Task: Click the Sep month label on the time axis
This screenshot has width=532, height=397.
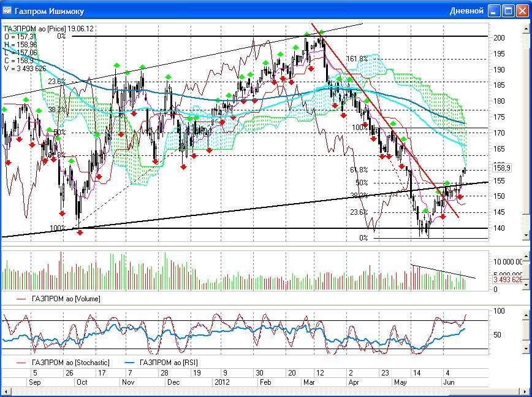Action: click(34, 382)
